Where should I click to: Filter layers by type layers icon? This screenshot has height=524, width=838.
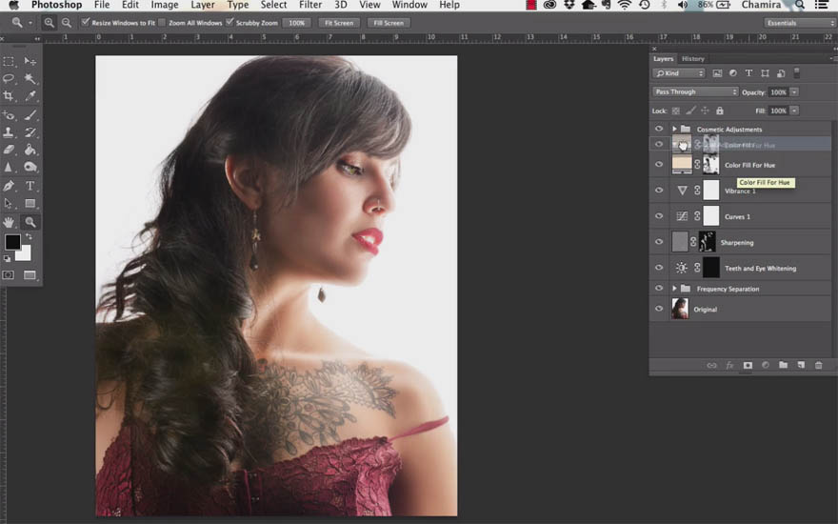coord(748,73)
